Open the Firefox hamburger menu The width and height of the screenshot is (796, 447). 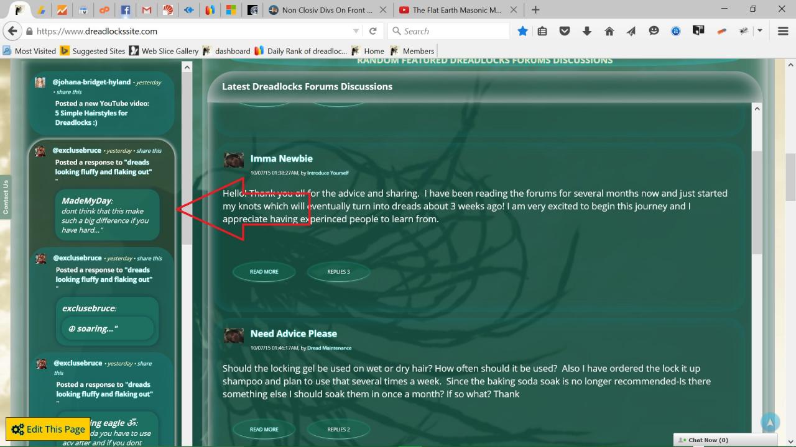783,31
